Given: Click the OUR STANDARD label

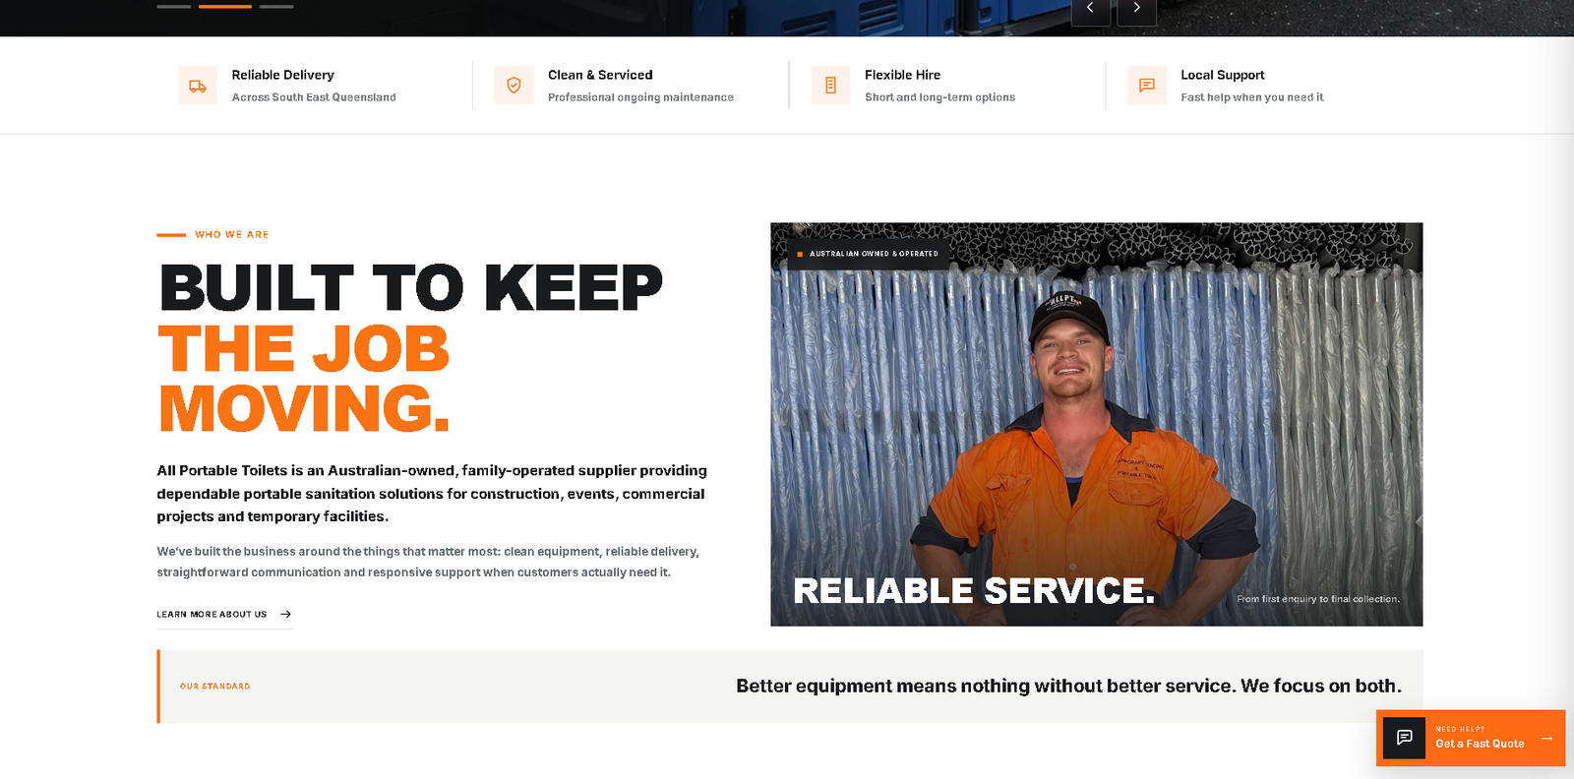Looking at the screenshot, I should click(214, 687).
